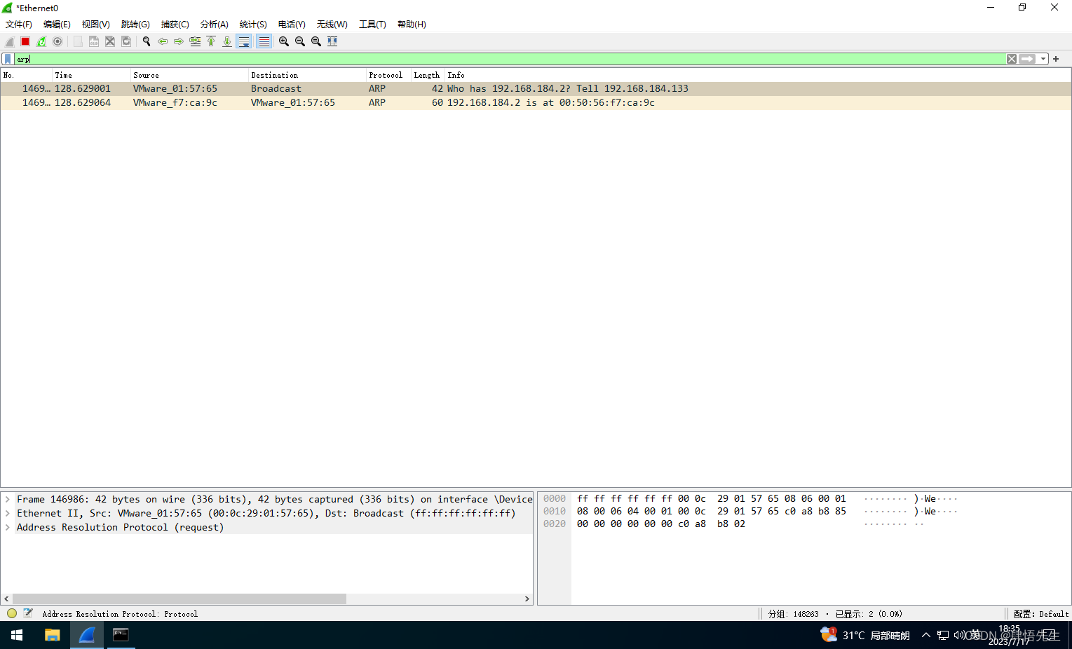Open the 统计(S) menu

253,24
